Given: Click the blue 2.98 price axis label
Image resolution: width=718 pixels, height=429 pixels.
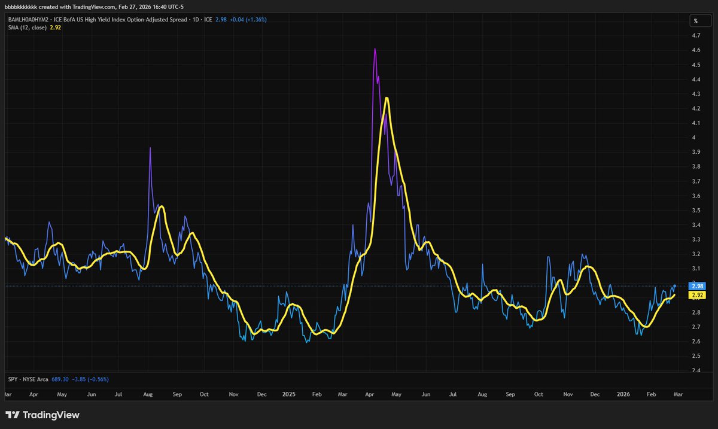Looking at the screenshot, I should pos(696,287).
